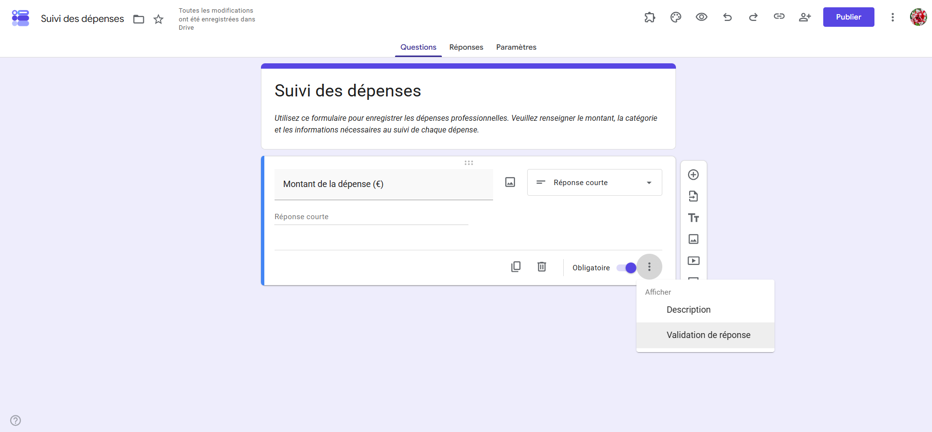This screenshot has height=432, width=932.
Task: Open the form's more options menu
Action: click(892, 17)
